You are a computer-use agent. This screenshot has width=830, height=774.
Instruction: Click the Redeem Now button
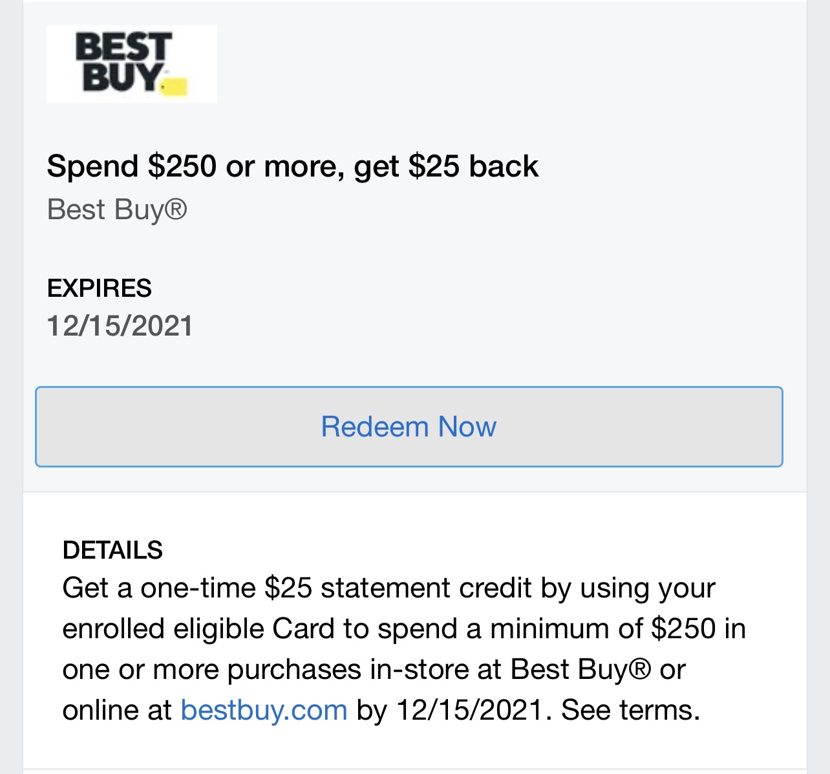coord(409,427)
